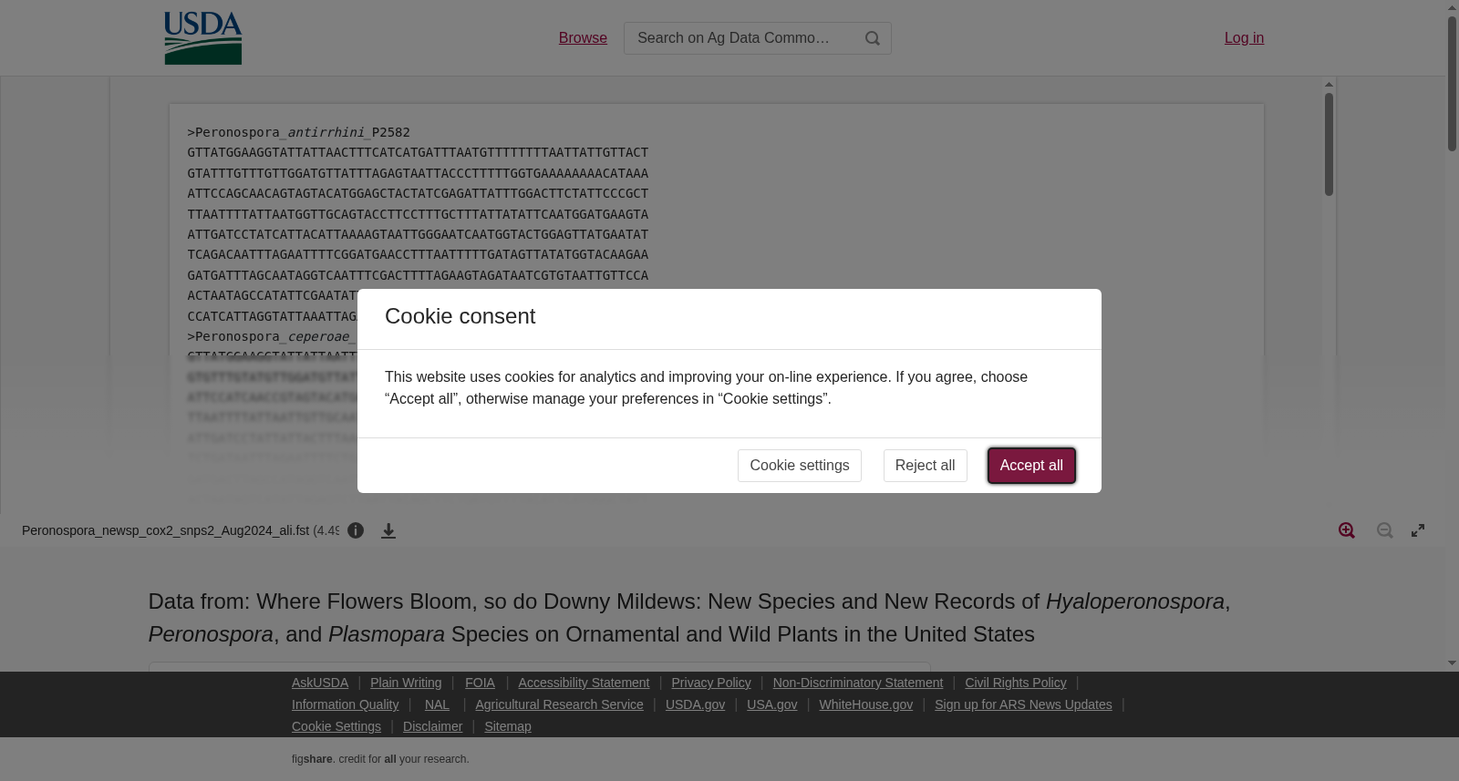
Task: Show file info icon
Action: pyautogui.click(x=356, y=530)
